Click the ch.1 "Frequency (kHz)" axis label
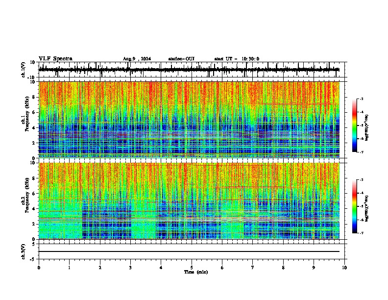Viewport: 388px width, 300px height. 27,114
